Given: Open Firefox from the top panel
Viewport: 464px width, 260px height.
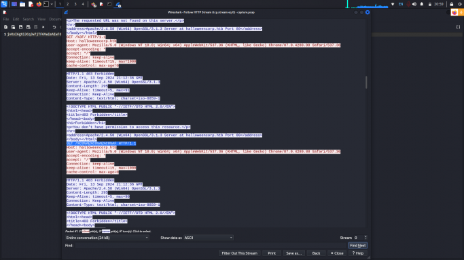Looking at the screenshot, I should click(39, 4).
